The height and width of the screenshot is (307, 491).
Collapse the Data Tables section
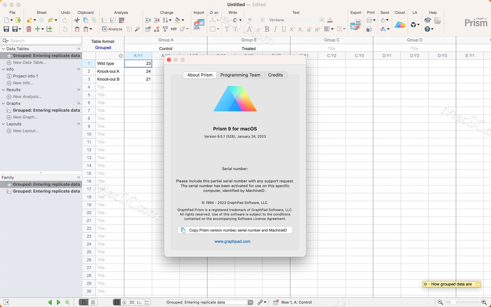point(3,49)
